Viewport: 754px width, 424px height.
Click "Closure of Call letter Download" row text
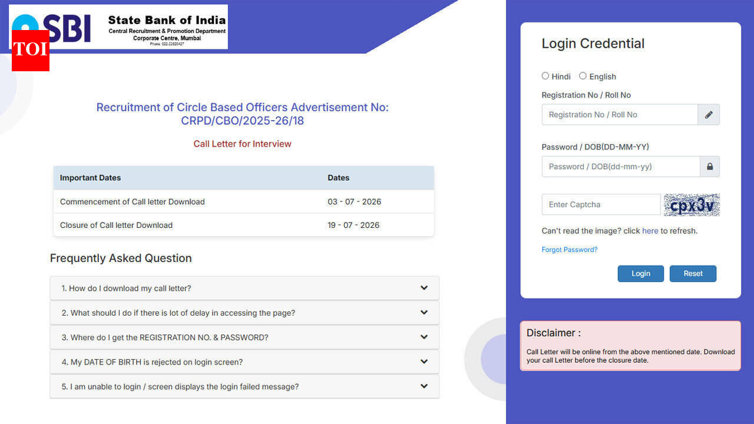(117, 225)
